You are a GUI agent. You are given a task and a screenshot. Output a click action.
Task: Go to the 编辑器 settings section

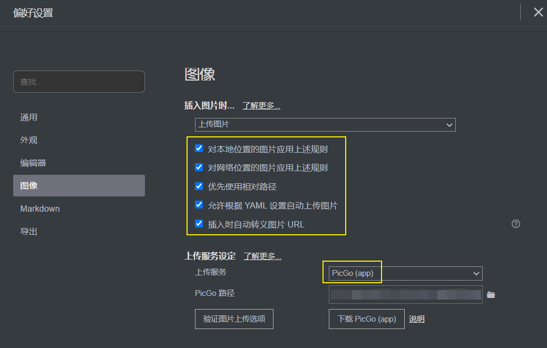(33, 163)
